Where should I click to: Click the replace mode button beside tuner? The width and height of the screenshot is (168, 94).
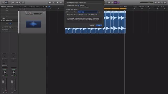pos(109,2)
